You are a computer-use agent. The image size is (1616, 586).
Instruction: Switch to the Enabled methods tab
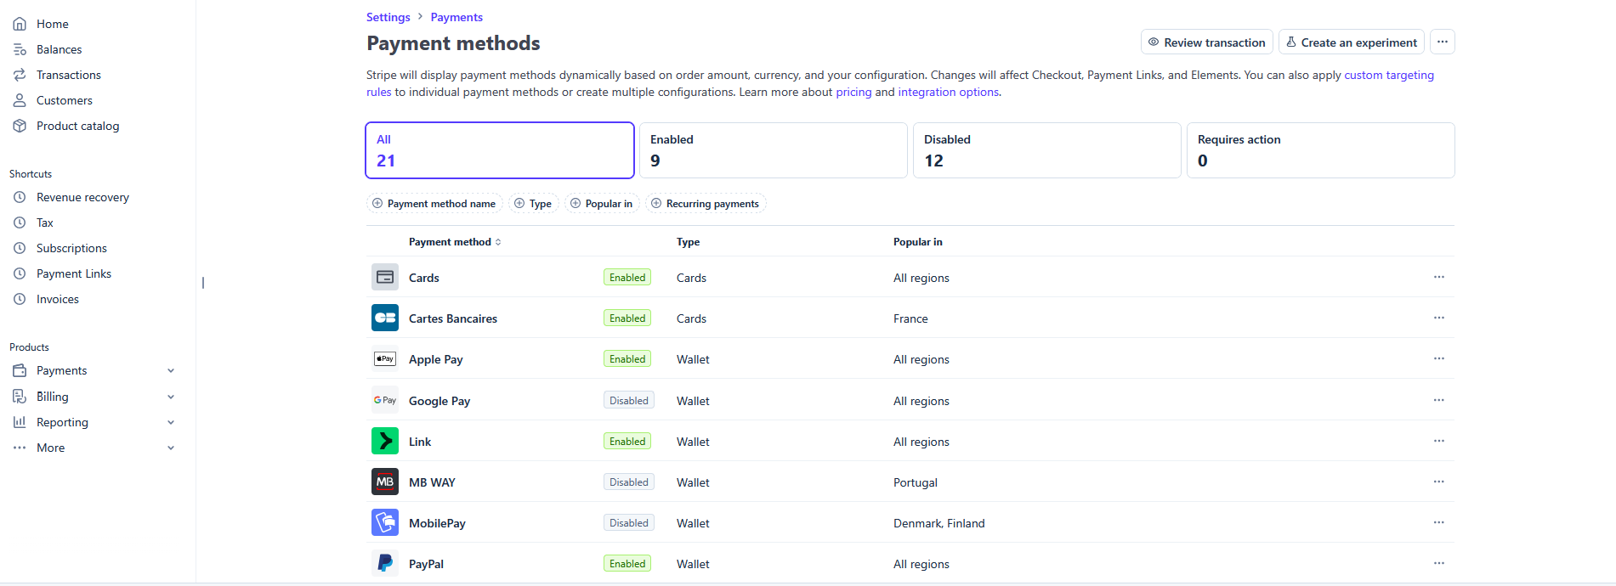coord(773,150)
